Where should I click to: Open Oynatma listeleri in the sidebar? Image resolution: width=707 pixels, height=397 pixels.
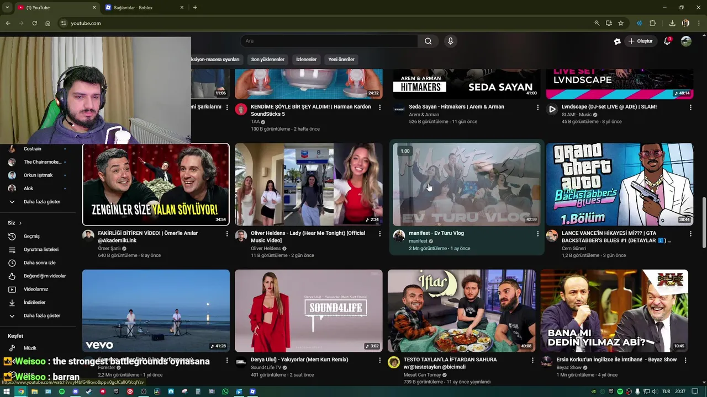point(39,249)
